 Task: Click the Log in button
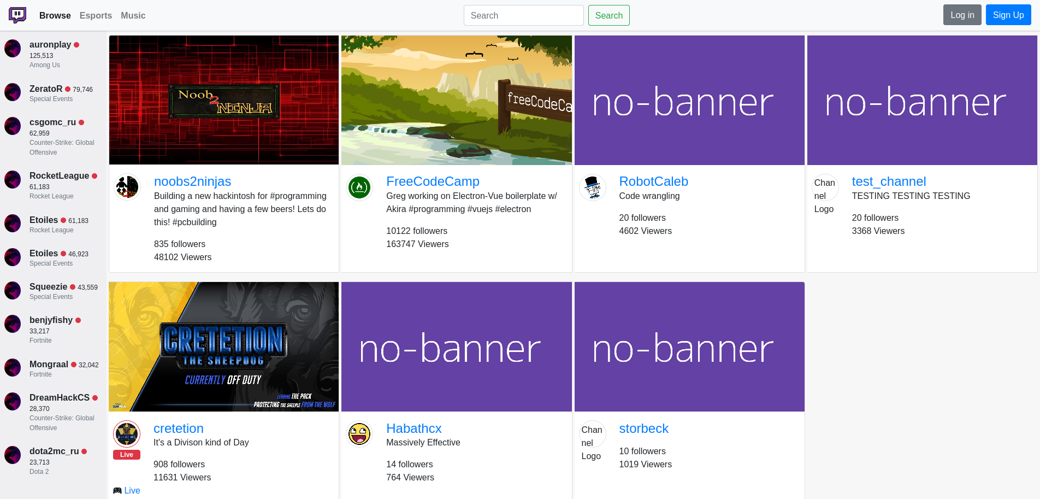(x=962, y=15)
